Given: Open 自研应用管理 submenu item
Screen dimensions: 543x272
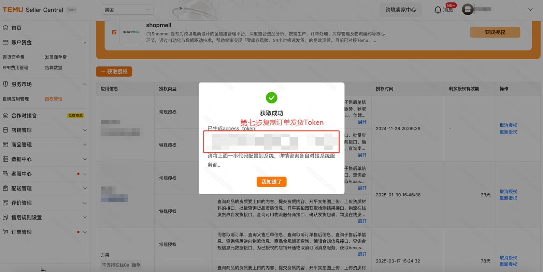Looking at the screenshot, I should click(x=16, y=99).
